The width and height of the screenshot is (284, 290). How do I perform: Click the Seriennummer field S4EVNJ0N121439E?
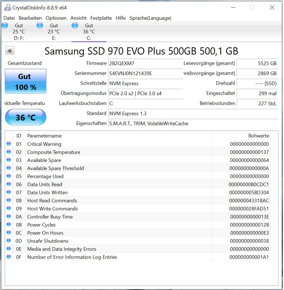[x=145, y=73]
